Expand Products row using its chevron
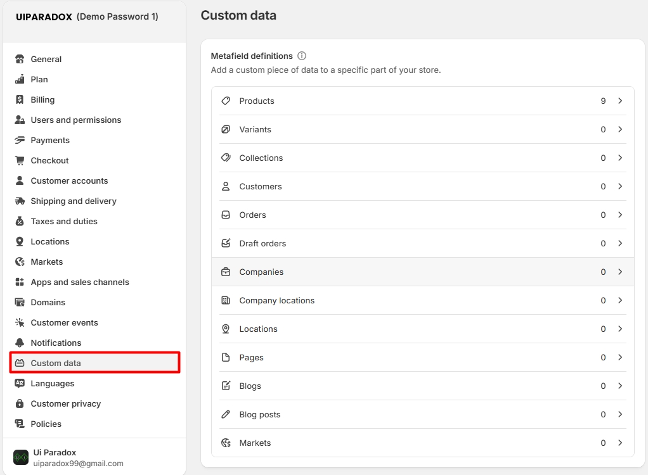Image resolution: width=648 pixels, height=475 pixels. 620,101
